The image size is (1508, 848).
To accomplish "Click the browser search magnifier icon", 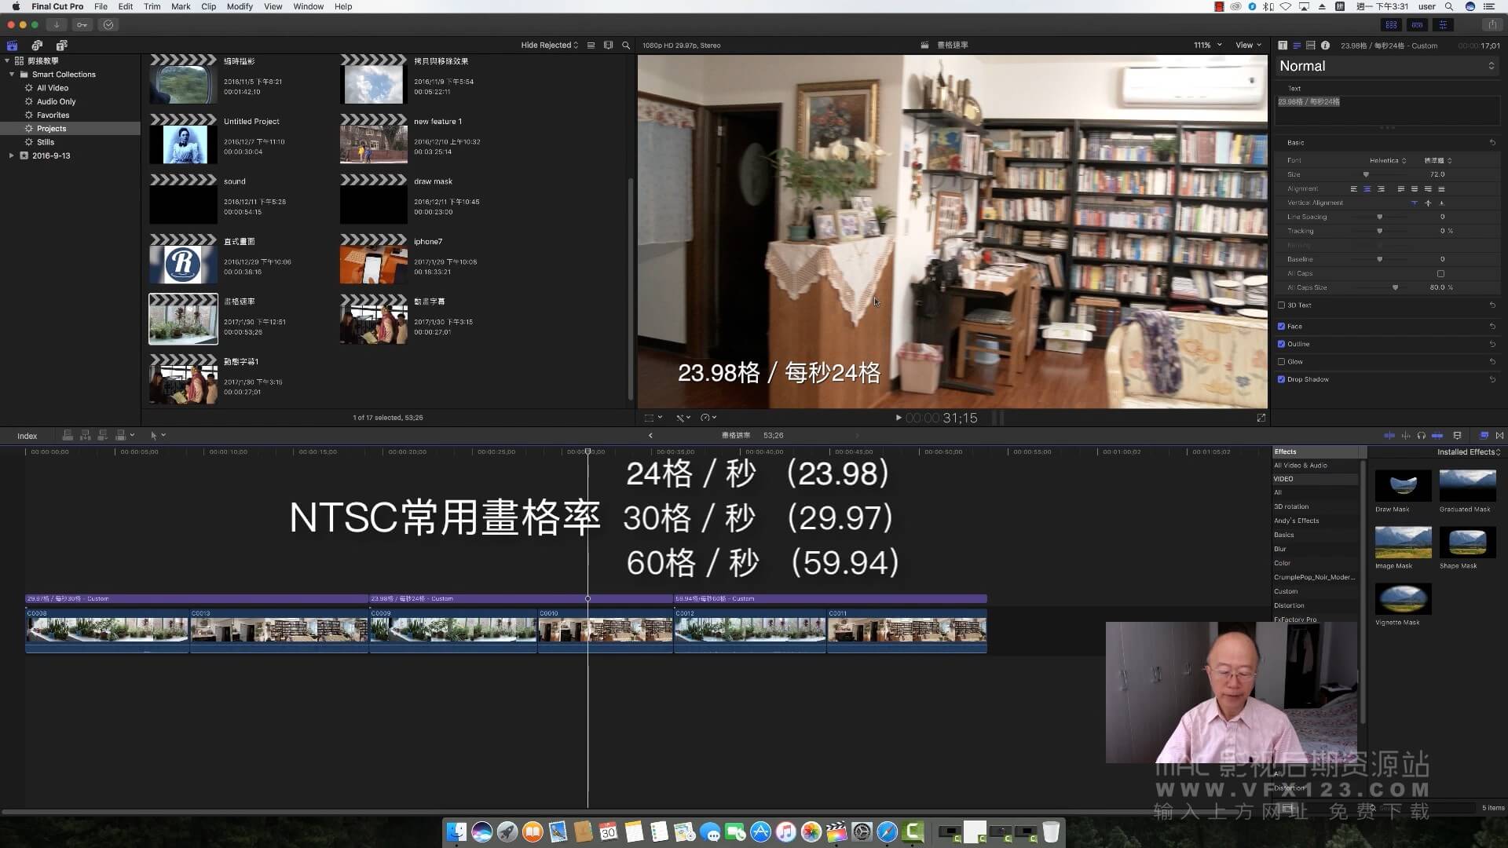I will 626,46.
